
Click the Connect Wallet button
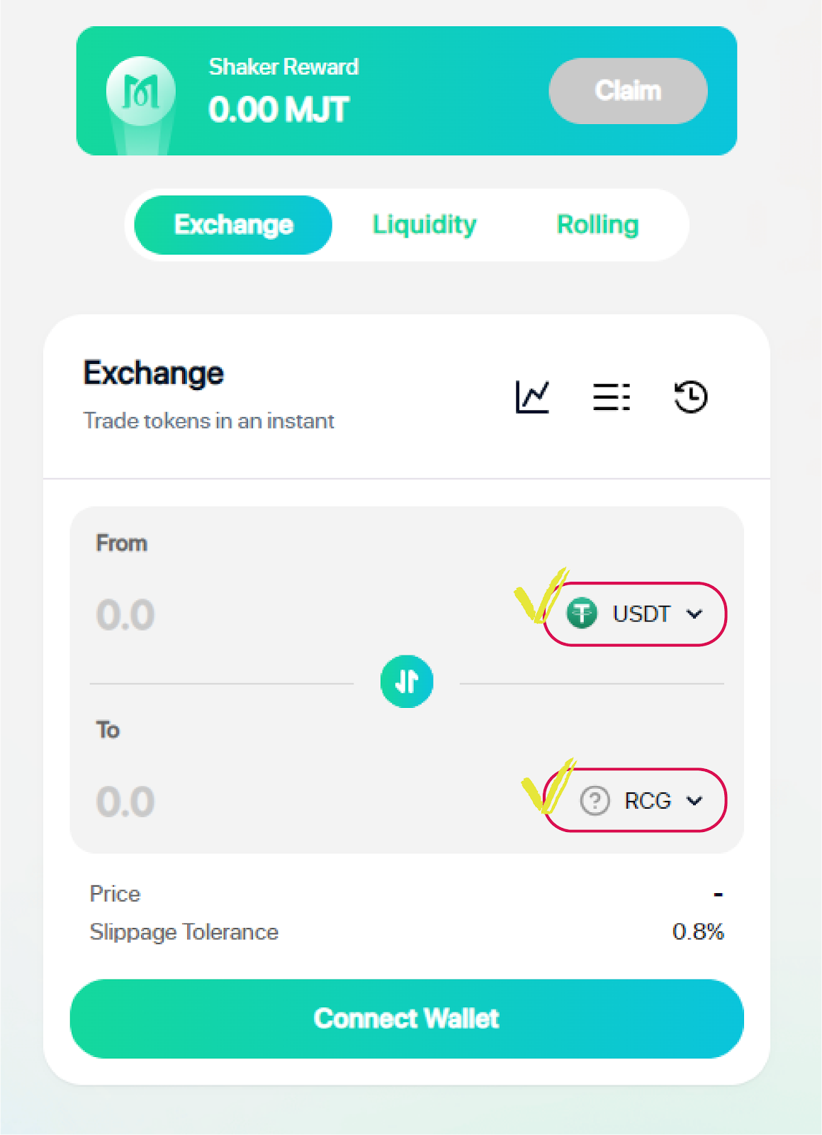tap(407, 1019)
